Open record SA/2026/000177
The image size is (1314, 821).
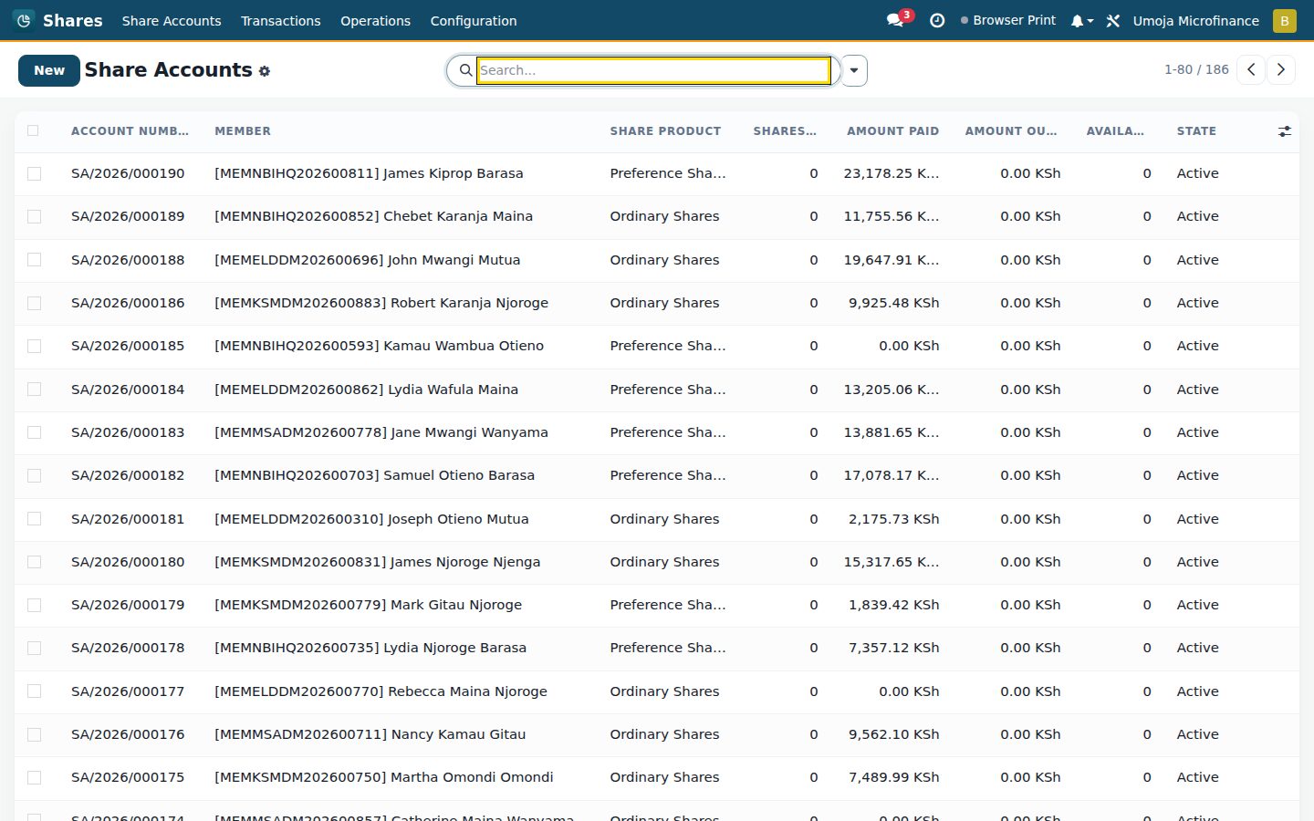pyautogui.click(x=128, y=691)
